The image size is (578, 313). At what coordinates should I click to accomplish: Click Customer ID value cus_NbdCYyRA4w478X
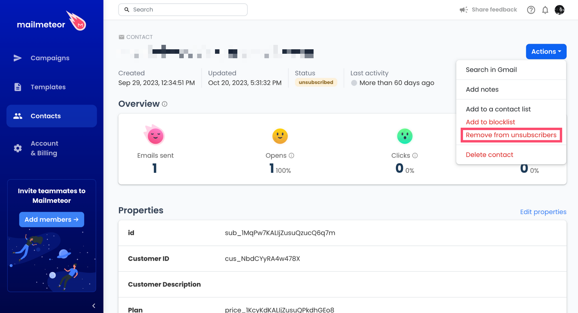pyautogui.click(x=262, y=259)
